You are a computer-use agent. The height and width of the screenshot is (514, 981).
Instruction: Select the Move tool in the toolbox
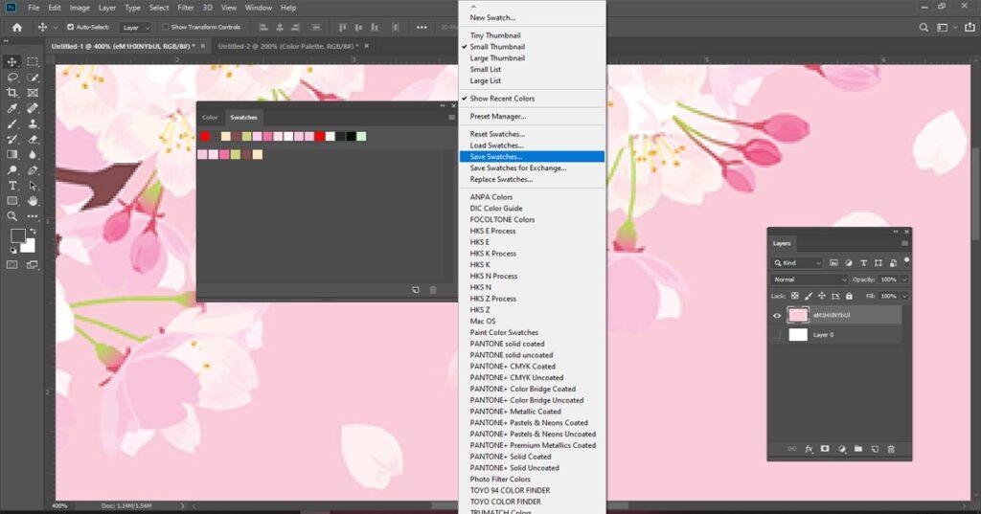click(x=11, y=62)
